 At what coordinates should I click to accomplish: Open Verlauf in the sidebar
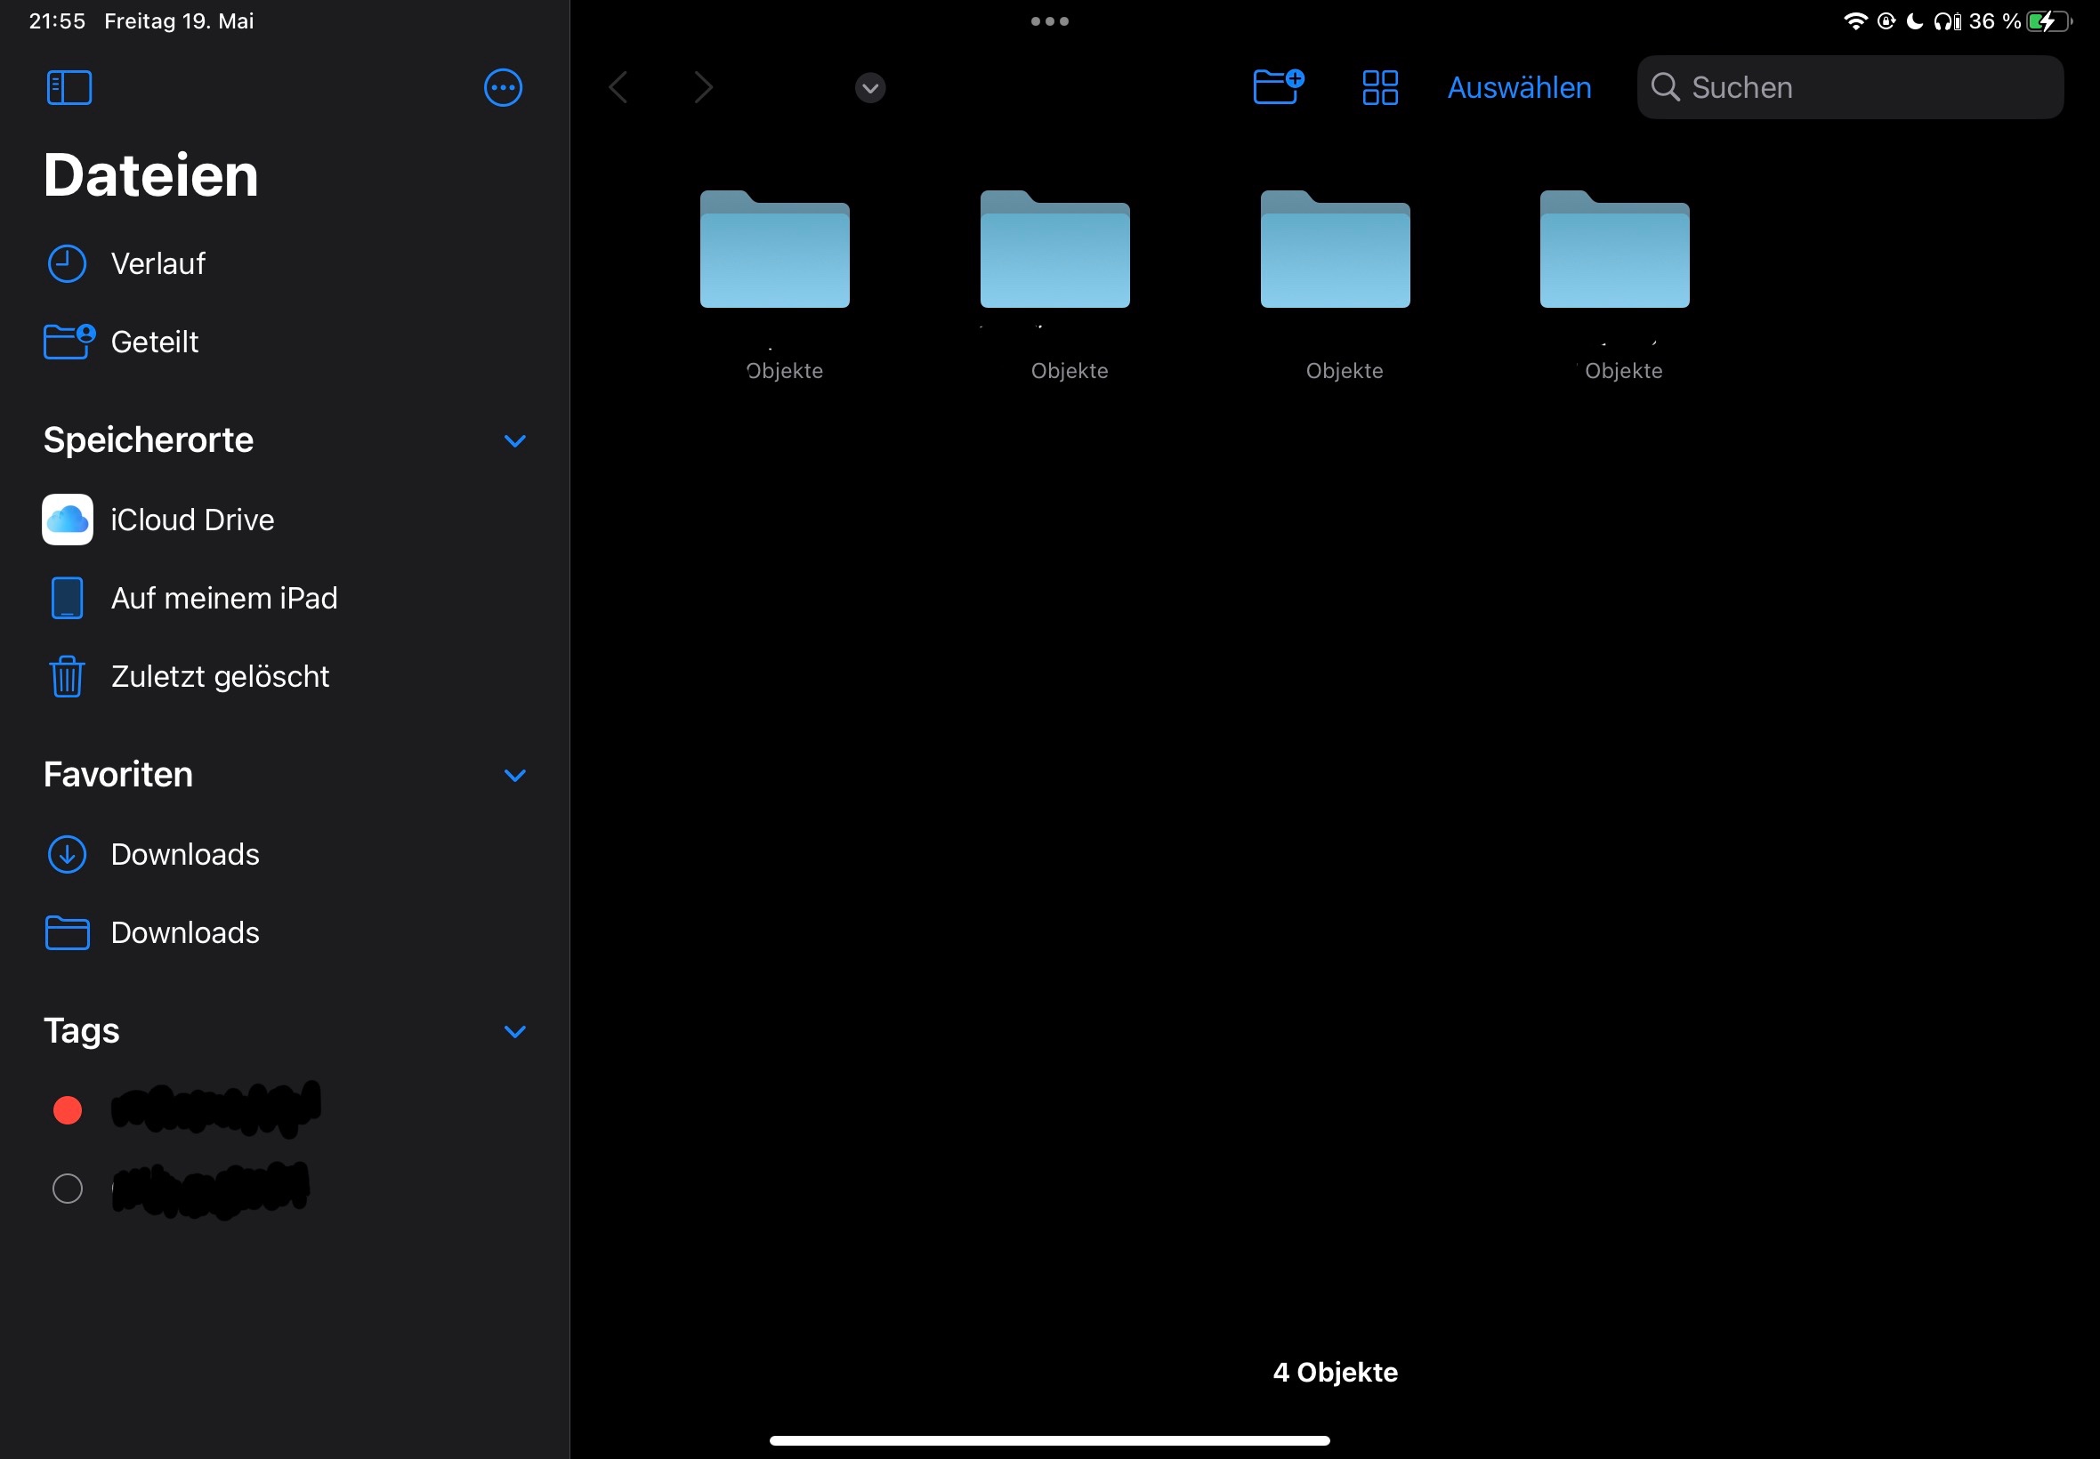coord(157,264)
